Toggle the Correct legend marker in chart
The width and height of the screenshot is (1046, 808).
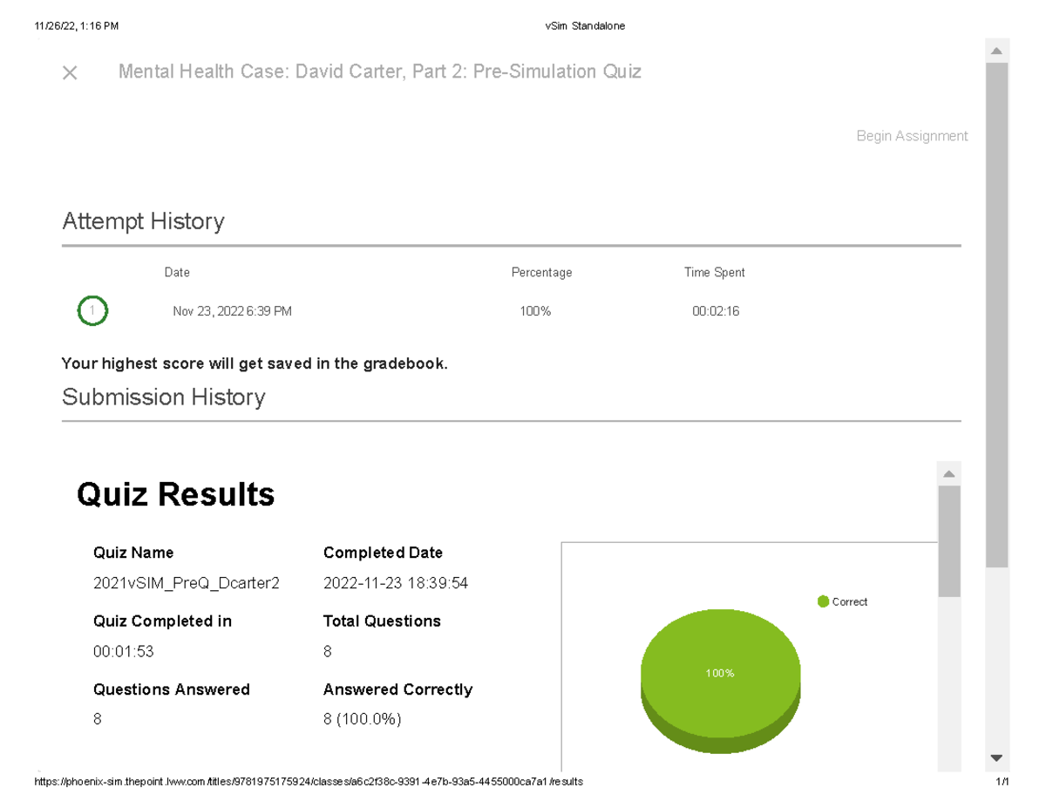click(823, 601)
